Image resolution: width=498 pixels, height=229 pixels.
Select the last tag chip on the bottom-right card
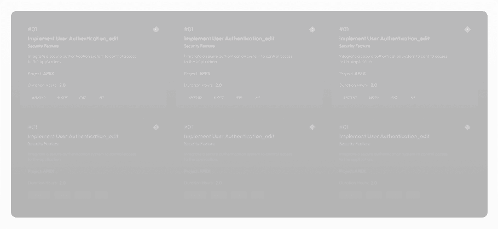(413, 195)
